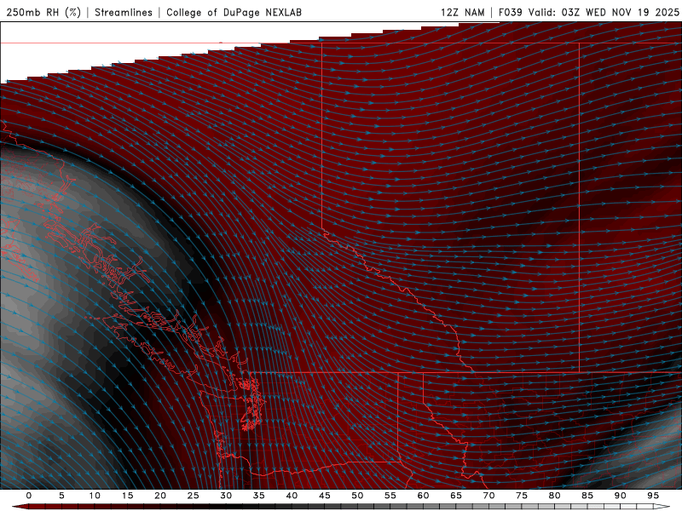Image resolution: width=682 pixels, height=511 pixels.
Task: Click 'Valid: 03Z WED NOV 19 2025' text
Action: 604,12
